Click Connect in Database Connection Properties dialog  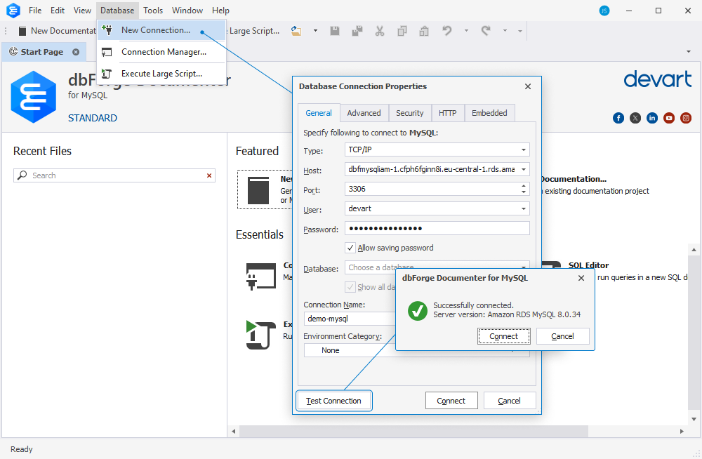pos(451,401)
